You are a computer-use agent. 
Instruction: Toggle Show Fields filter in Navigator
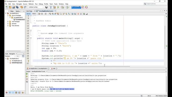point(10,92)
